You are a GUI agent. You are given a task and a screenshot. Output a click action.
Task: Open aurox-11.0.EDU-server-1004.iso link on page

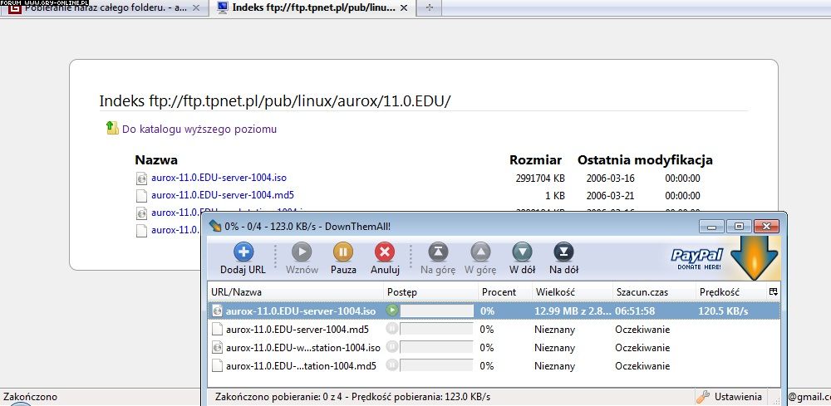pyautogui.click(x=219, y=178)
